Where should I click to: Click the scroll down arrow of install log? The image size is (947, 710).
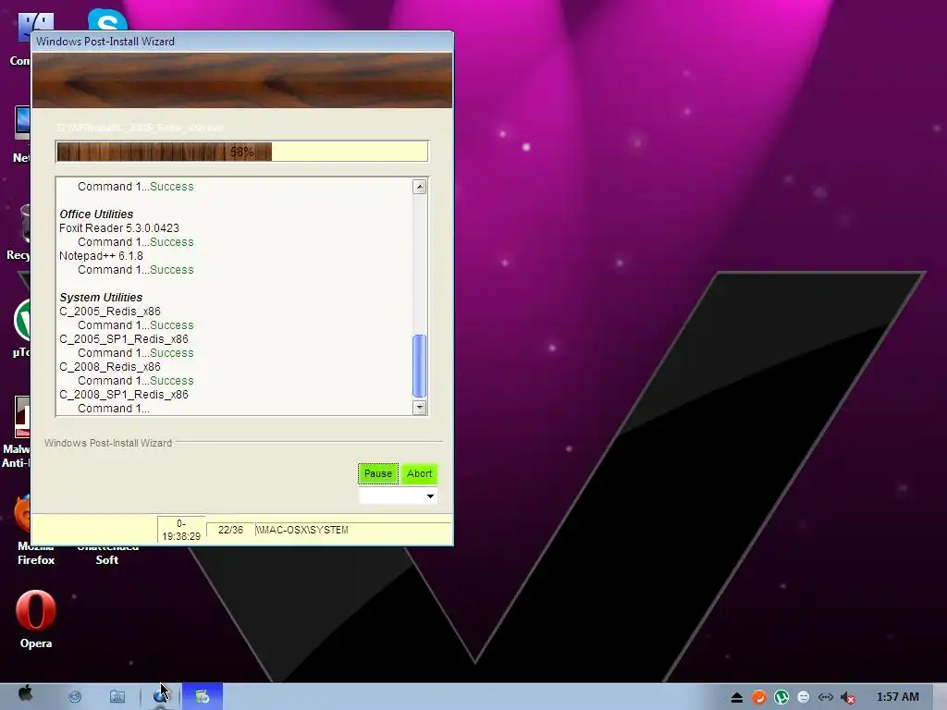point(420,408)
